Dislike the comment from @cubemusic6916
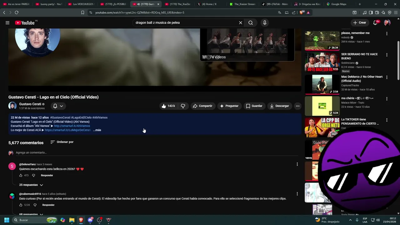The image size is (400, 225). [x=35, y=205]
